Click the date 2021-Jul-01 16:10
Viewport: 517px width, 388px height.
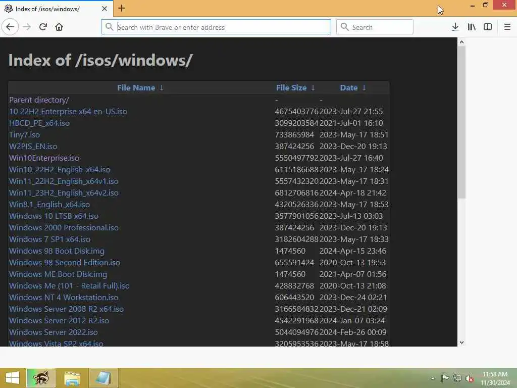click(351, 123)
